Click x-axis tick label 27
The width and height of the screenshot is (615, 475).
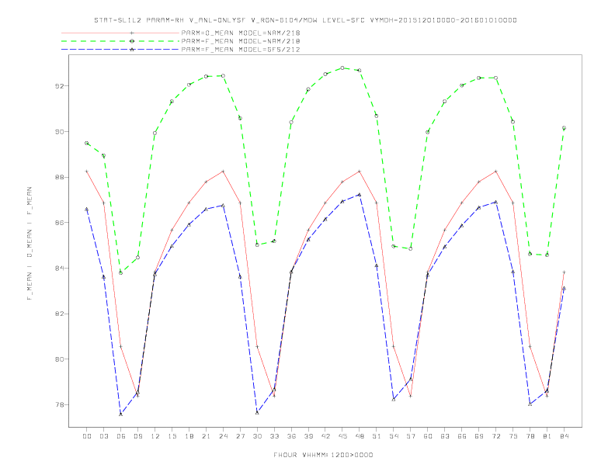(240, 436)
